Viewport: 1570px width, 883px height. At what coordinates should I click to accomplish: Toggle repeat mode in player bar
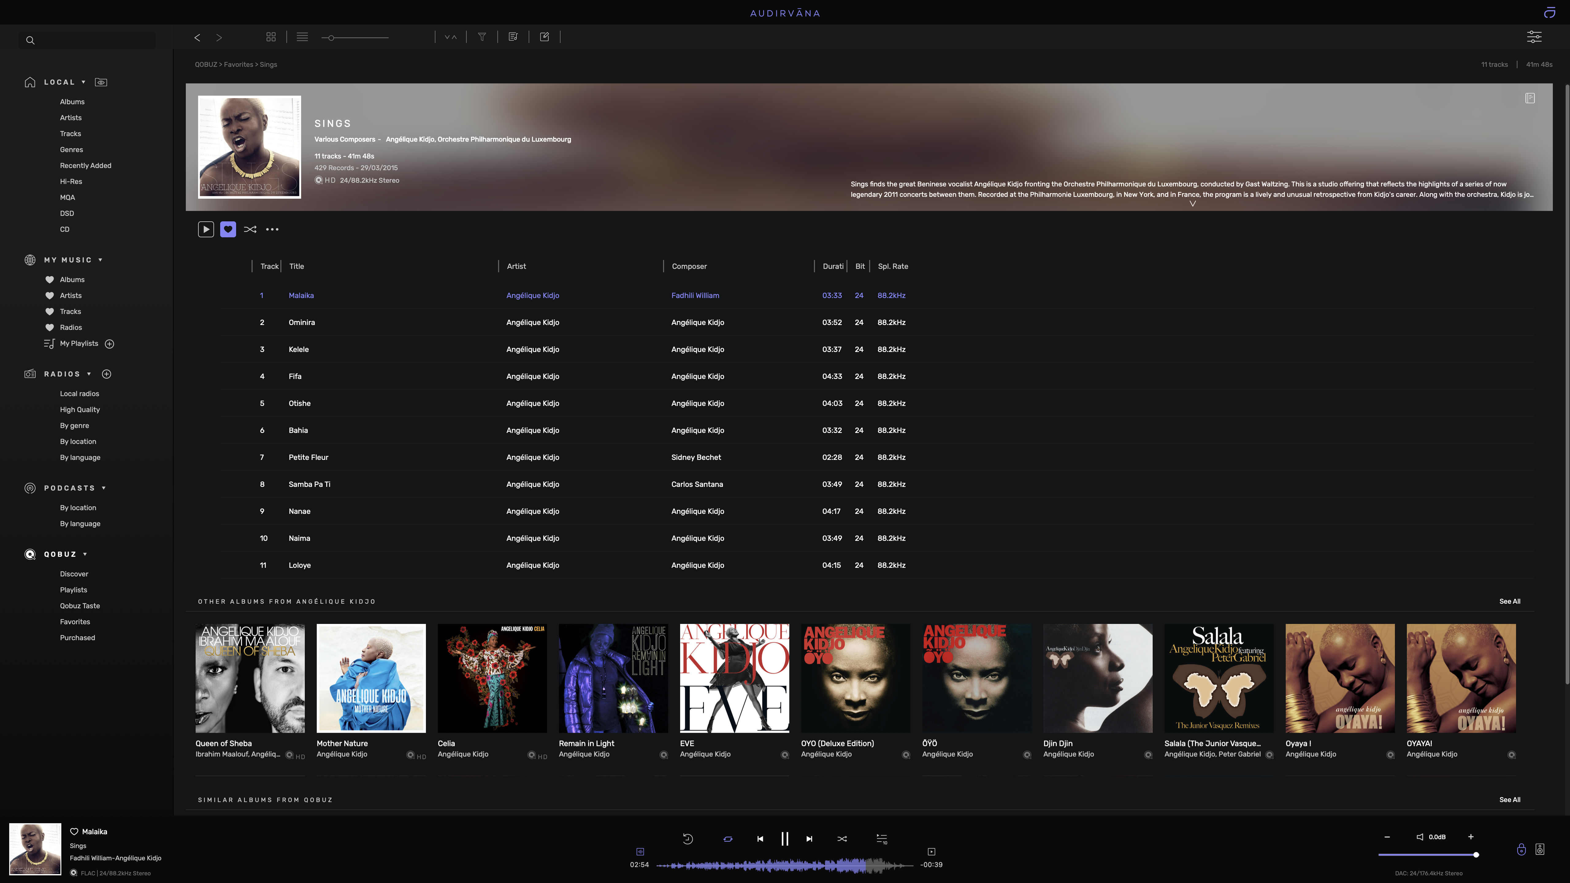click(x=728, y=839)
